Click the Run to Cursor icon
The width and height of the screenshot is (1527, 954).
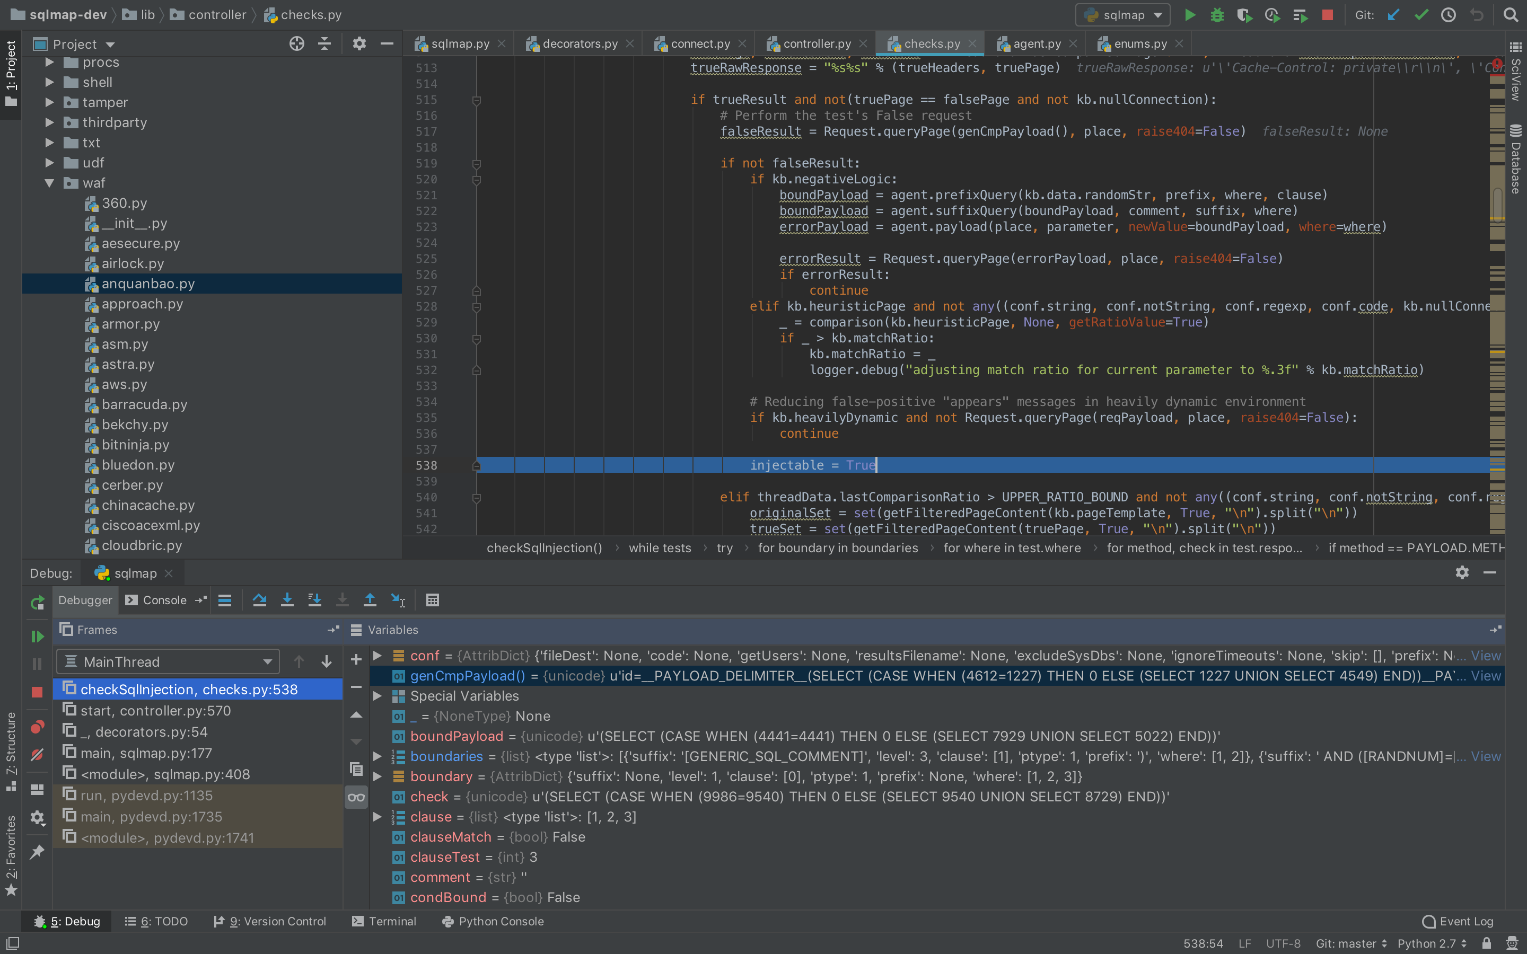tap(398, 600)
